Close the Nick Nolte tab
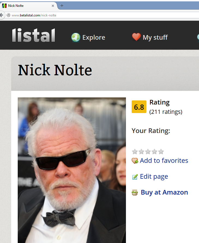The image size is (199, 243). 53,6
